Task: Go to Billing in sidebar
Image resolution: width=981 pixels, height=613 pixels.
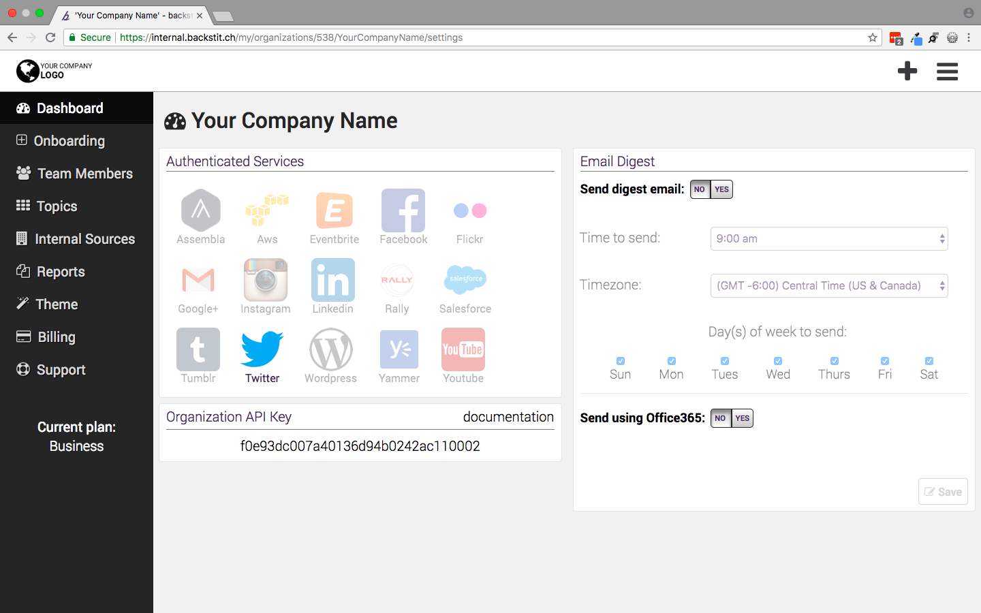Action: tap(76, 337)
